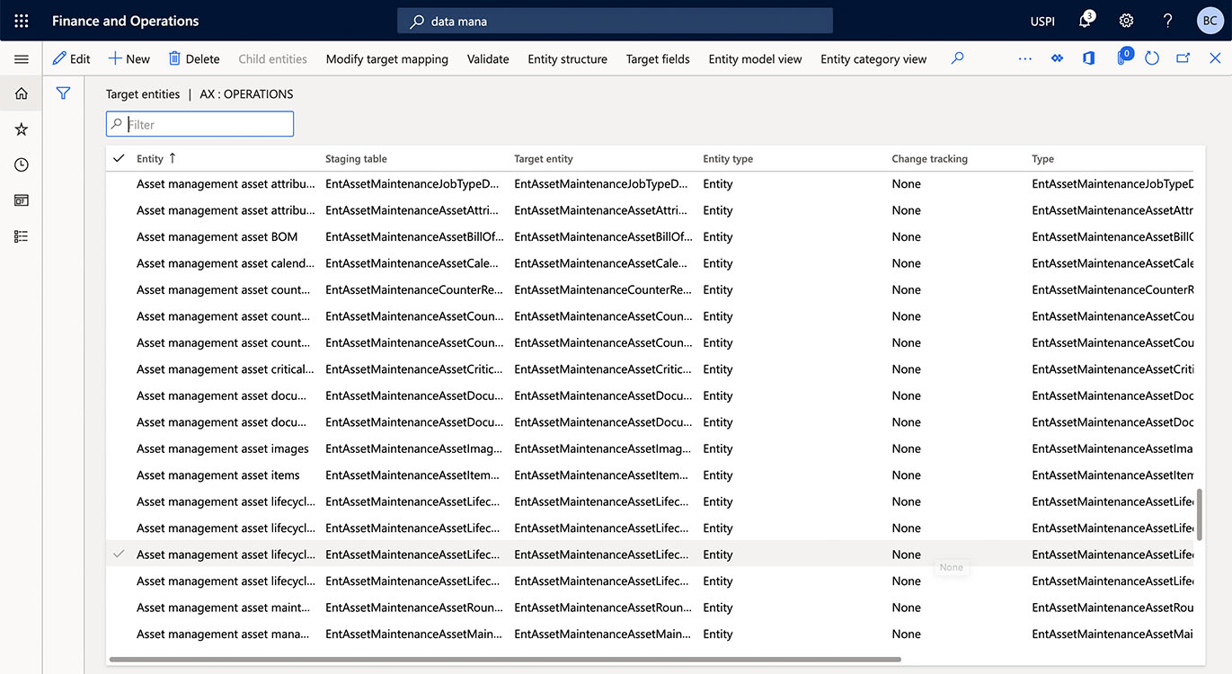This screenshot has width=1232, height=674.
Task: Click Modify target mapping
Action: 386,59
